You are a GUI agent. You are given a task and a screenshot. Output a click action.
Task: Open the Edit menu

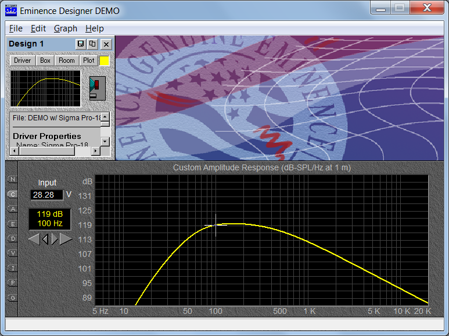click(x=38, y=28)
